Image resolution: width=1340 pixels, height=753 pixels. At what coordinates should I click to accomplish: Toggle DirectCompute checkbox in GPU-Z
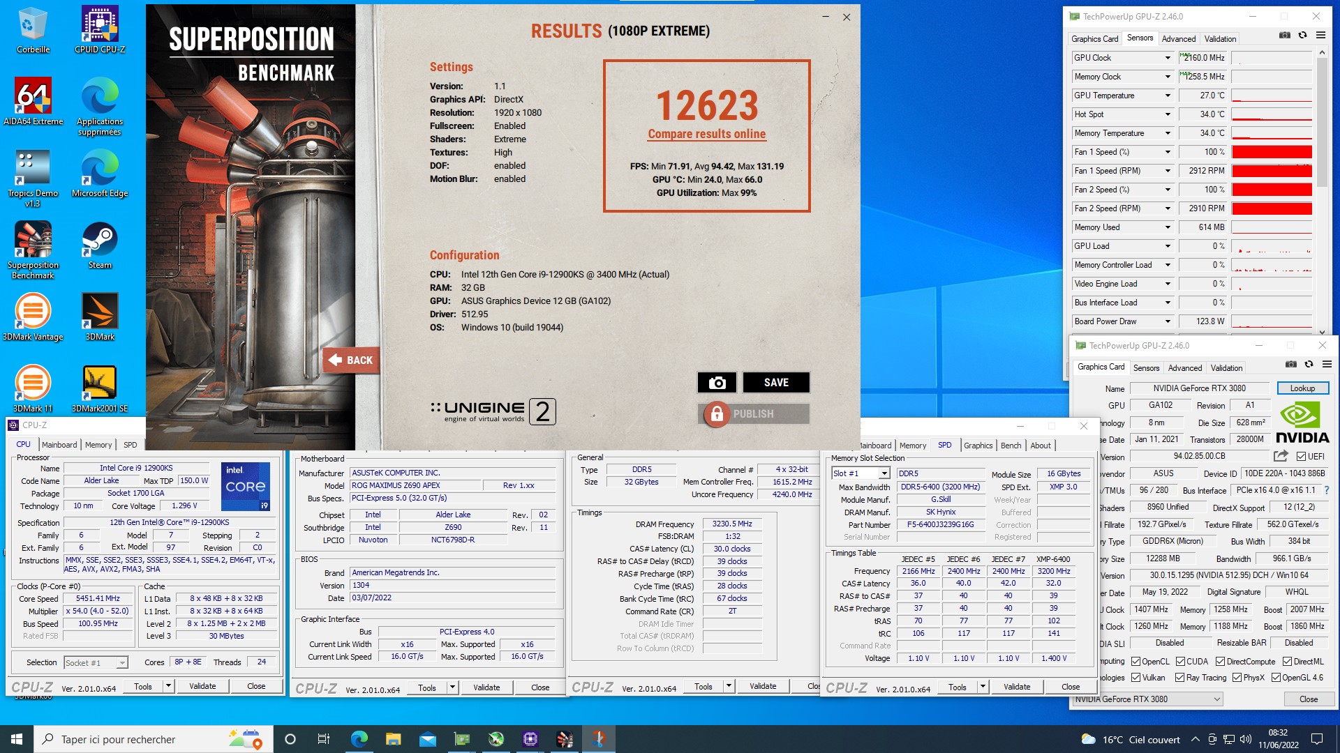pyautogui.click(x=1220, y=662)
